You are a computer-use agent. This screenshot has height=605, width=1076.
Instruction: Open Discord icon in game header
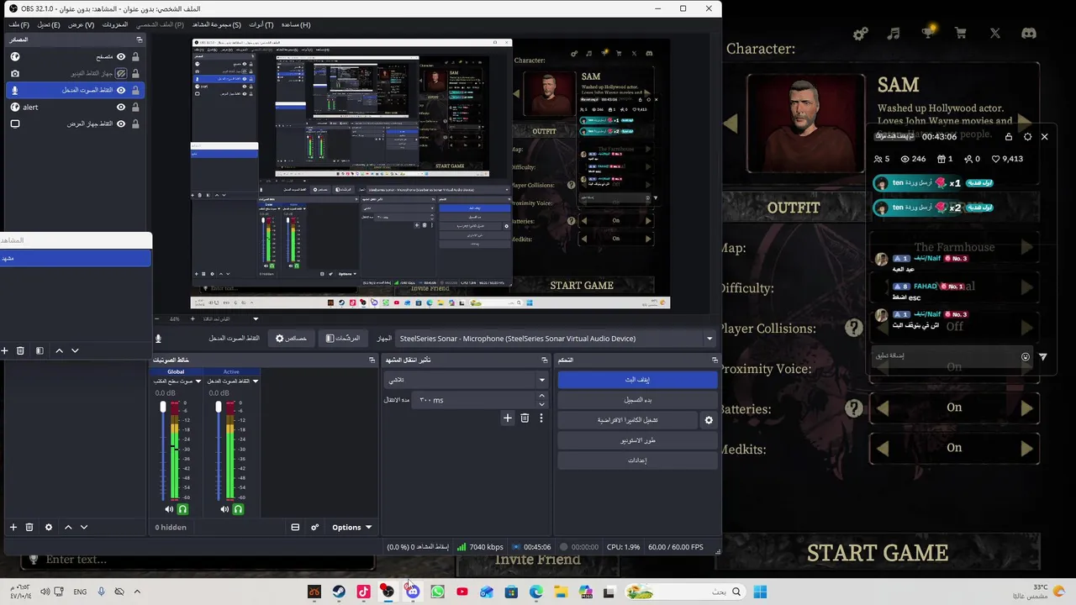tap(1028, 34)
